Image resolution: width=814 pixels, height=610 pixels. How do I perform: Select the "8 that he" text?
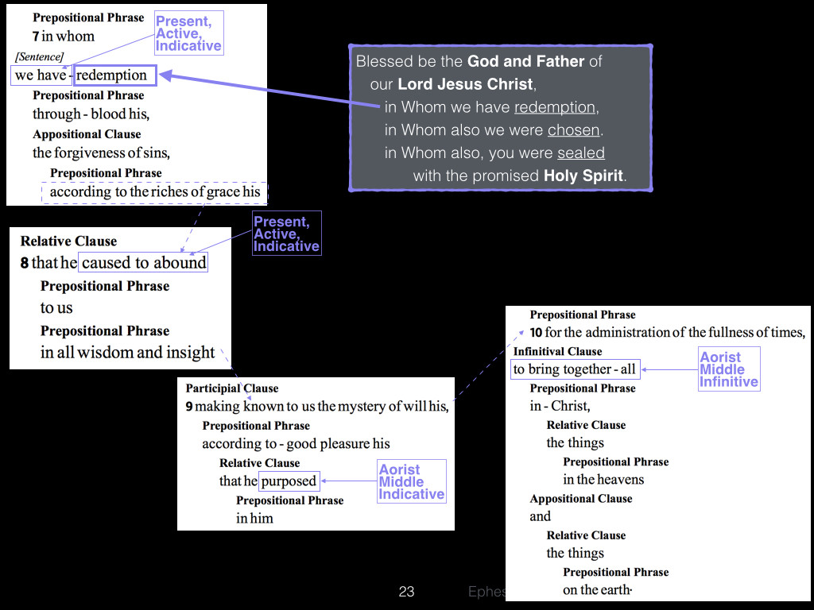coord(48,262)
